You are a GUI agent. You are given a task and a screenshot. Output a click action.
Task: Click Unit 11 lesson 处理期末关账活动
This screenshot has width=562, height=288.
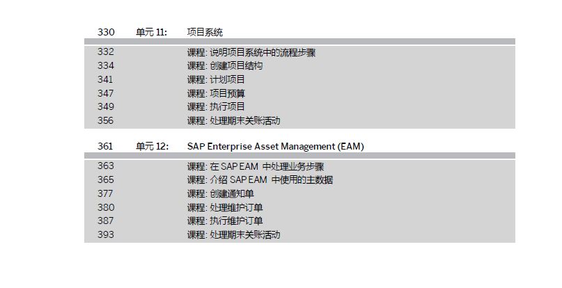point(233,121)
